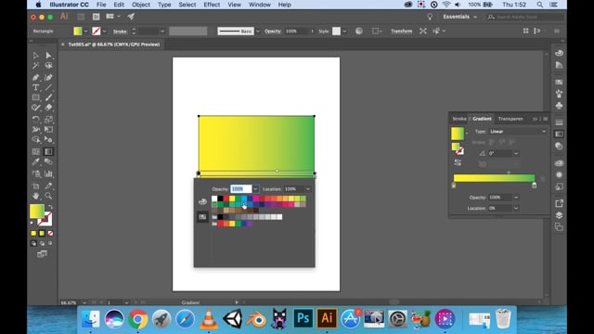Screen dimensions: 594x334
Task: Select yellow gradient stop on slider
Action: pos(454,186)
